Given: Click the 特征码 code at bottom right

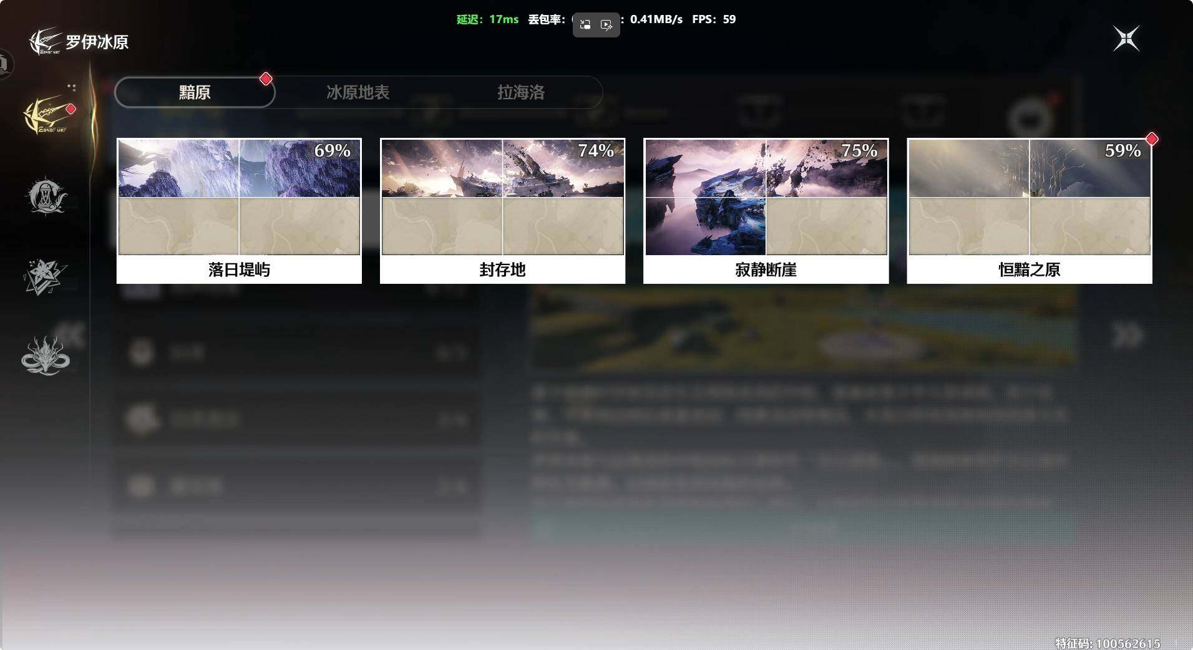Looking at the screenshot, I should click(1108, 643).
